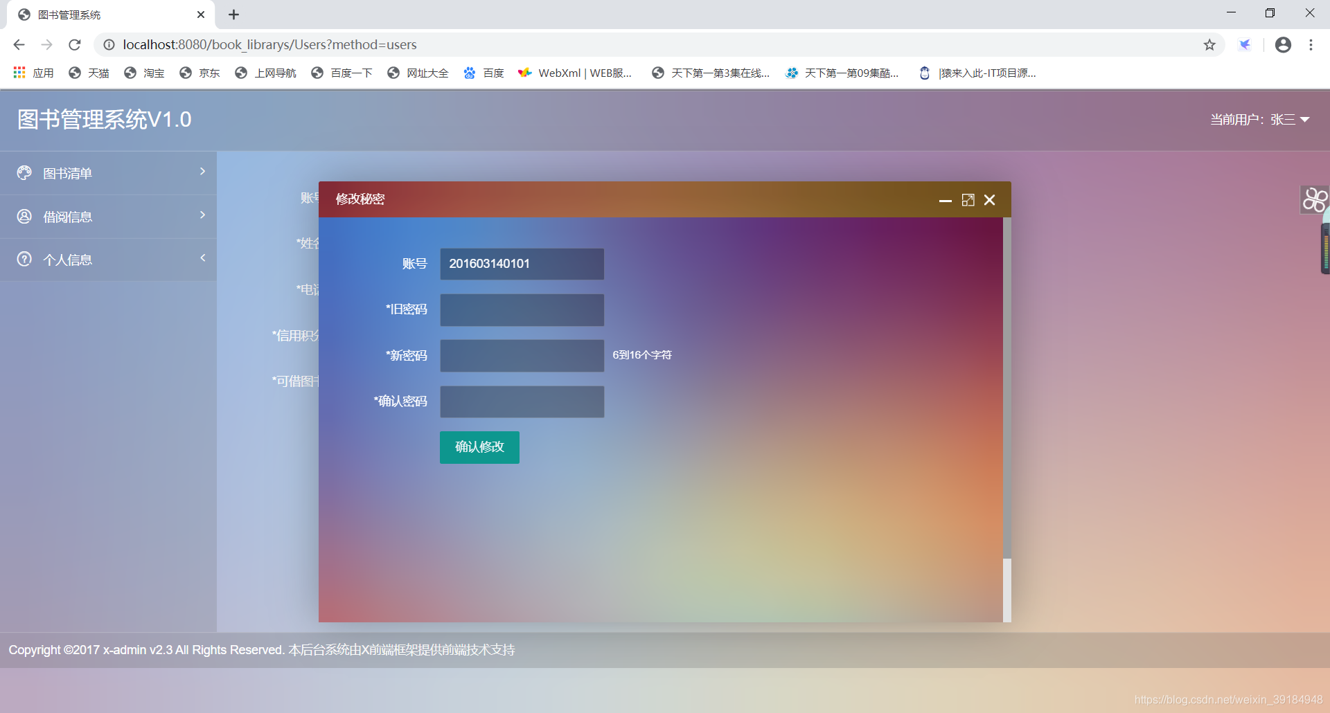The width and height of the screenshot is (1330, 713).
Task: Open a new browser tab
Action: coord(233,15)
